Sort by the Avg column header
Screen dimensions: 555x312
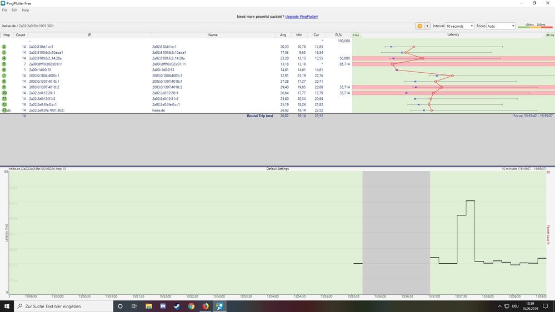[283, 35]
